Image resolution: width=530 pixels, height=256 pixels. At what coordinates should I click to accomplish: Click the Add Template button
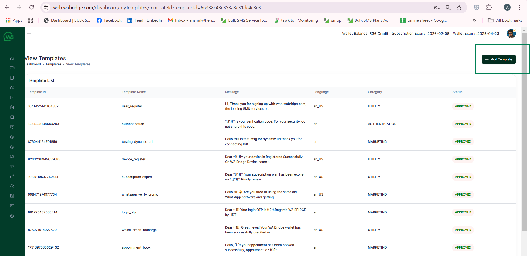(x=499, y=59)
